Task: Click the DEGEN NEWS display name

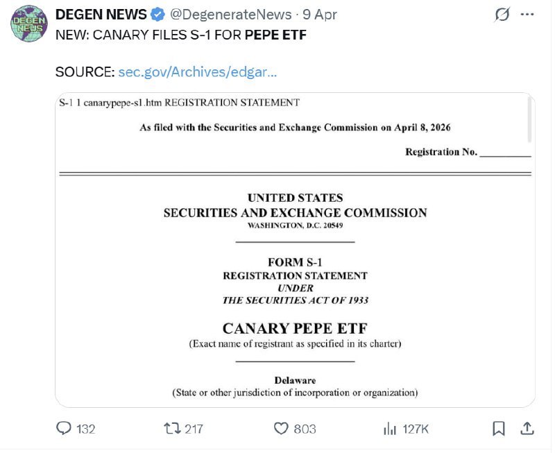Action: 101,15
